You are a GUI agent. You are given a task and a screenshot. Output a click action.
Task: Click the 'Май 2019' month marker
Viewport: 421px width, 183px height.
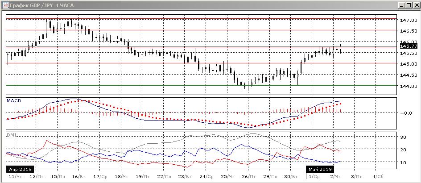[320, 170]
